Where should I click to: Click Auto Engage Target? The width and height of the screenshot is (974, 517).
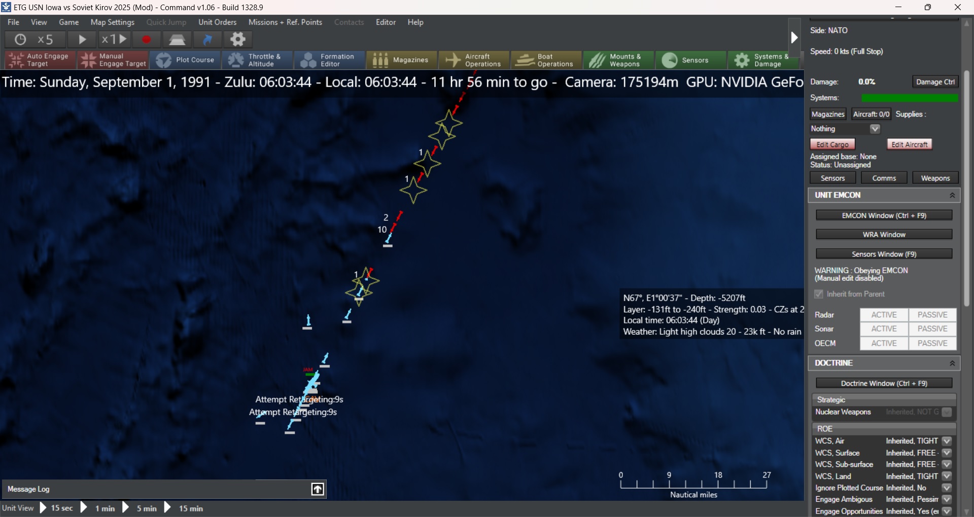point(40,60)
